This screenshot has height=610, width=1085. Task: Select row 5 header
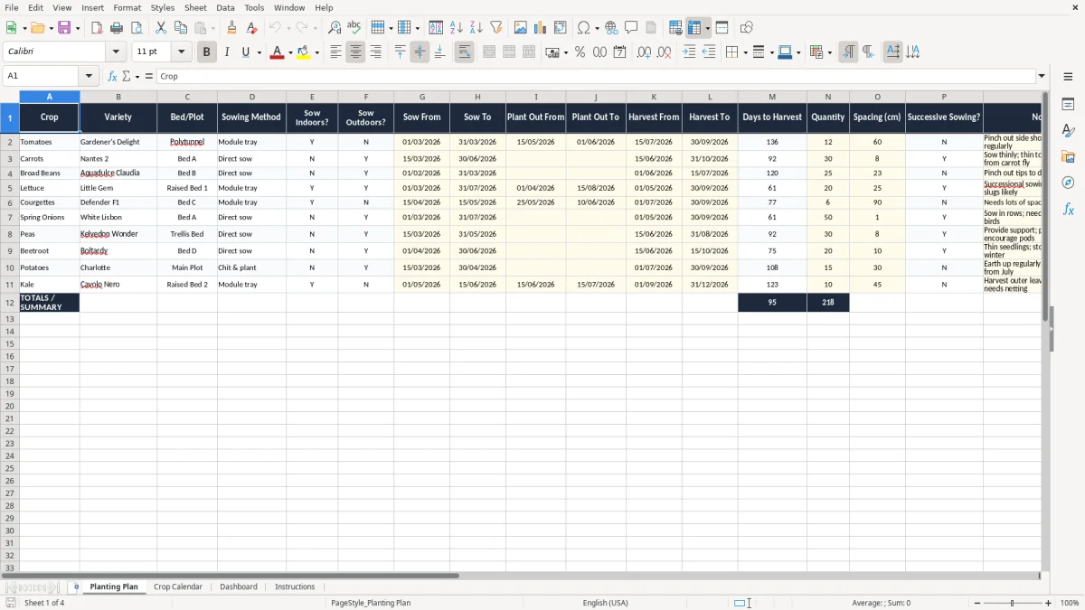(10, 188)
